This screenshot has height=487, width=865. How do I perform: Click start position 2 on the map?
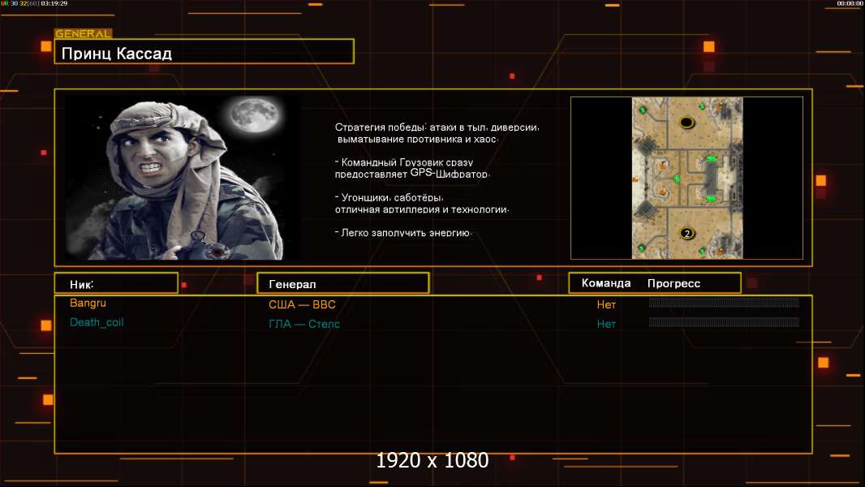point(686,233)
